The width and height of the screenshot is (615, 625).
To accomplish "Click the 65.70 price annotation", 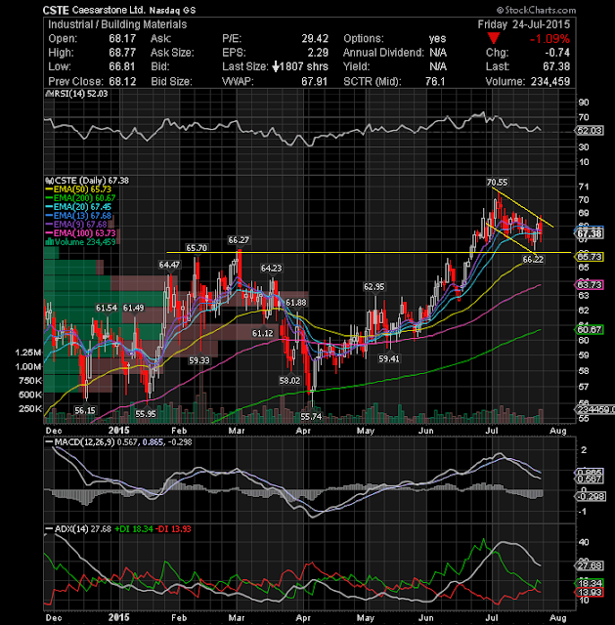I will [x=197, y=248].
